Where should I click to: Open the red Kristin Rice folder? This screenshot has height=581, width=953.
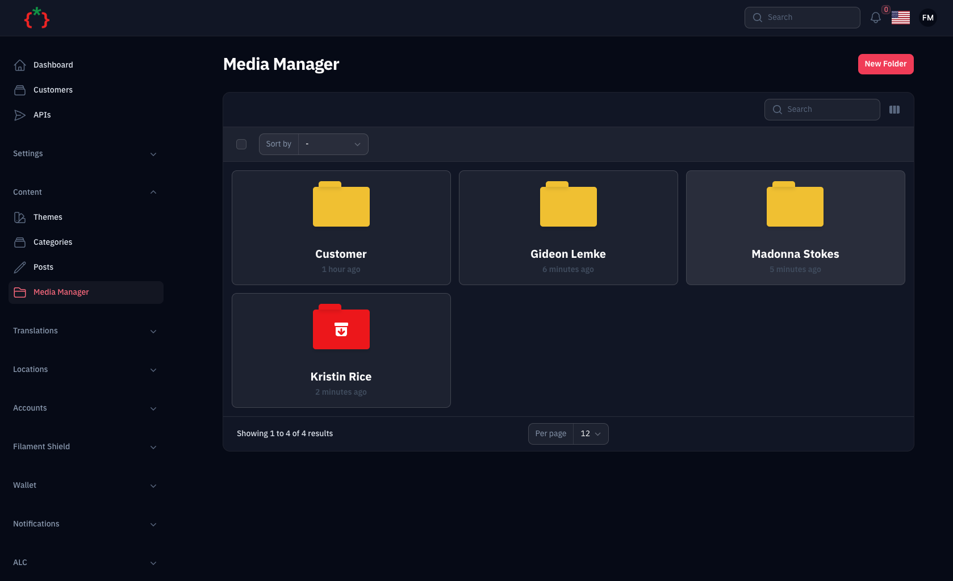341,327
